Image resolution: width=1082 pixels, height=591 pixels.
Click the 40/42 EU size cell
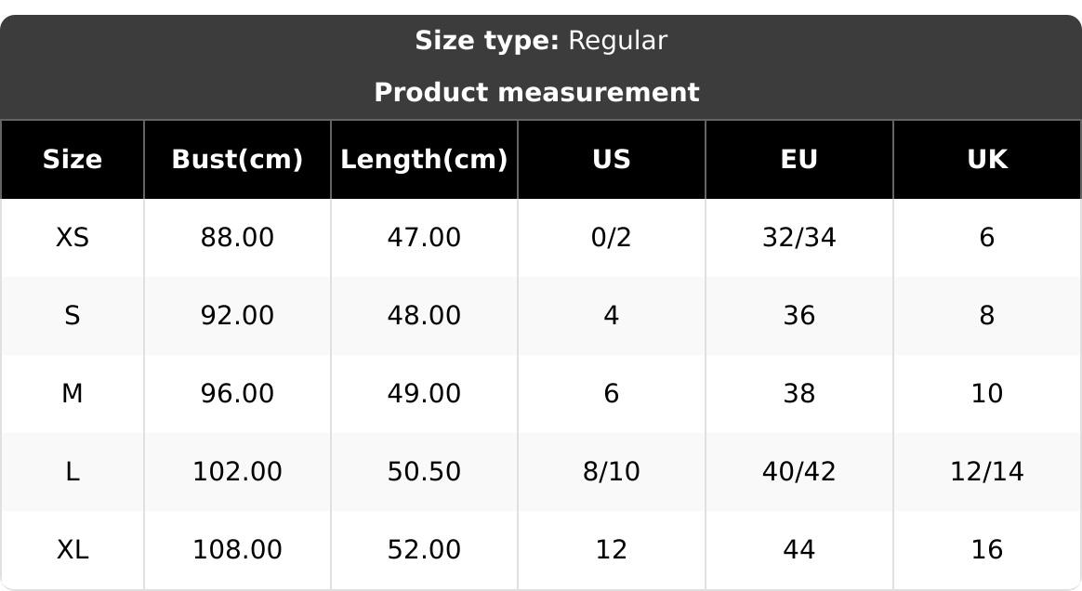798,472
